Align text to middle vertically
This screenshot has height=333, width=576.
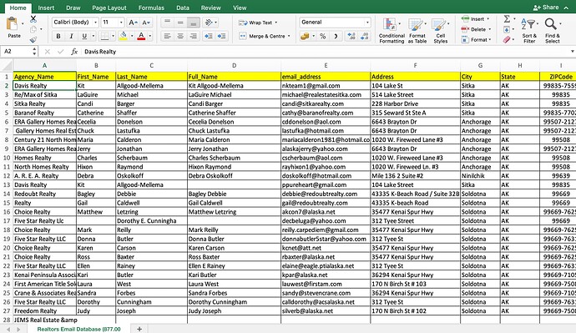(180, 23)
